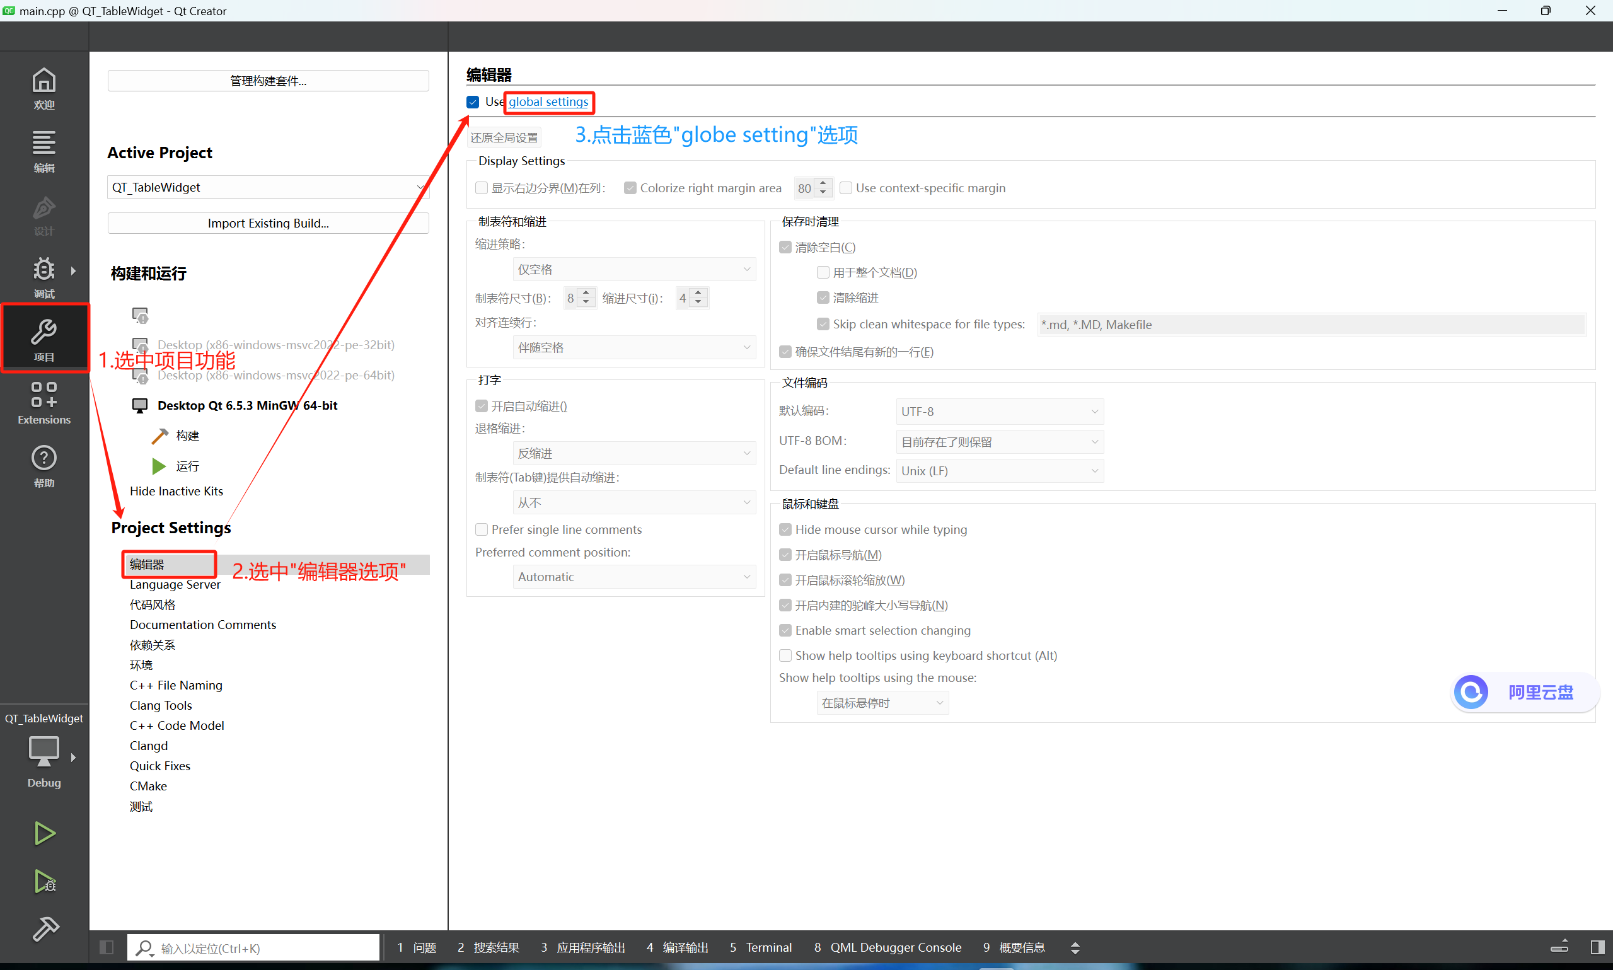Screen dimensions: 1613x970
Task: Click the 还原全局设置 button
Action: (504, 137)
